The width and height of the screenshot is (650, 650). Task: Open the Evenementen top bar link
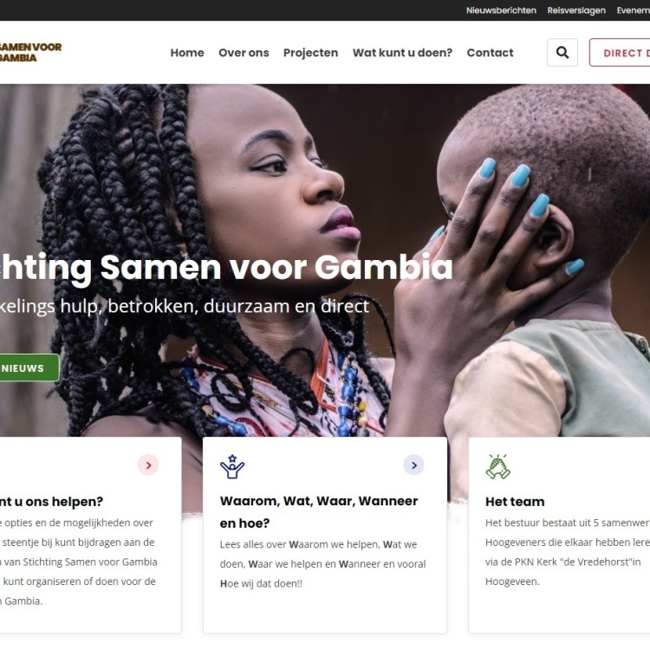[634, 10]
